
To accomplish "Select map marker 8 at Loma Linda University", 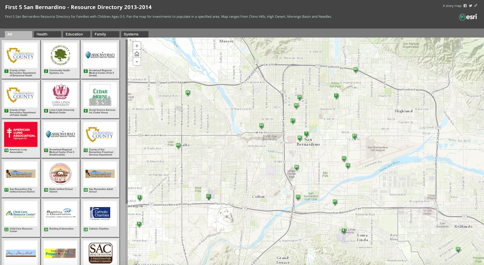I will click(x=343, y=231).
